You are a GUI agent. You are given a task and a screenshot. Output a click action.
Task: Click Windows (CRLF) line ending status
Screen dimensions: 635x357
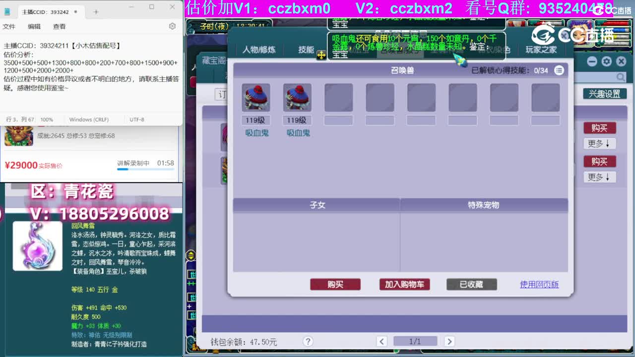point(89,119)
